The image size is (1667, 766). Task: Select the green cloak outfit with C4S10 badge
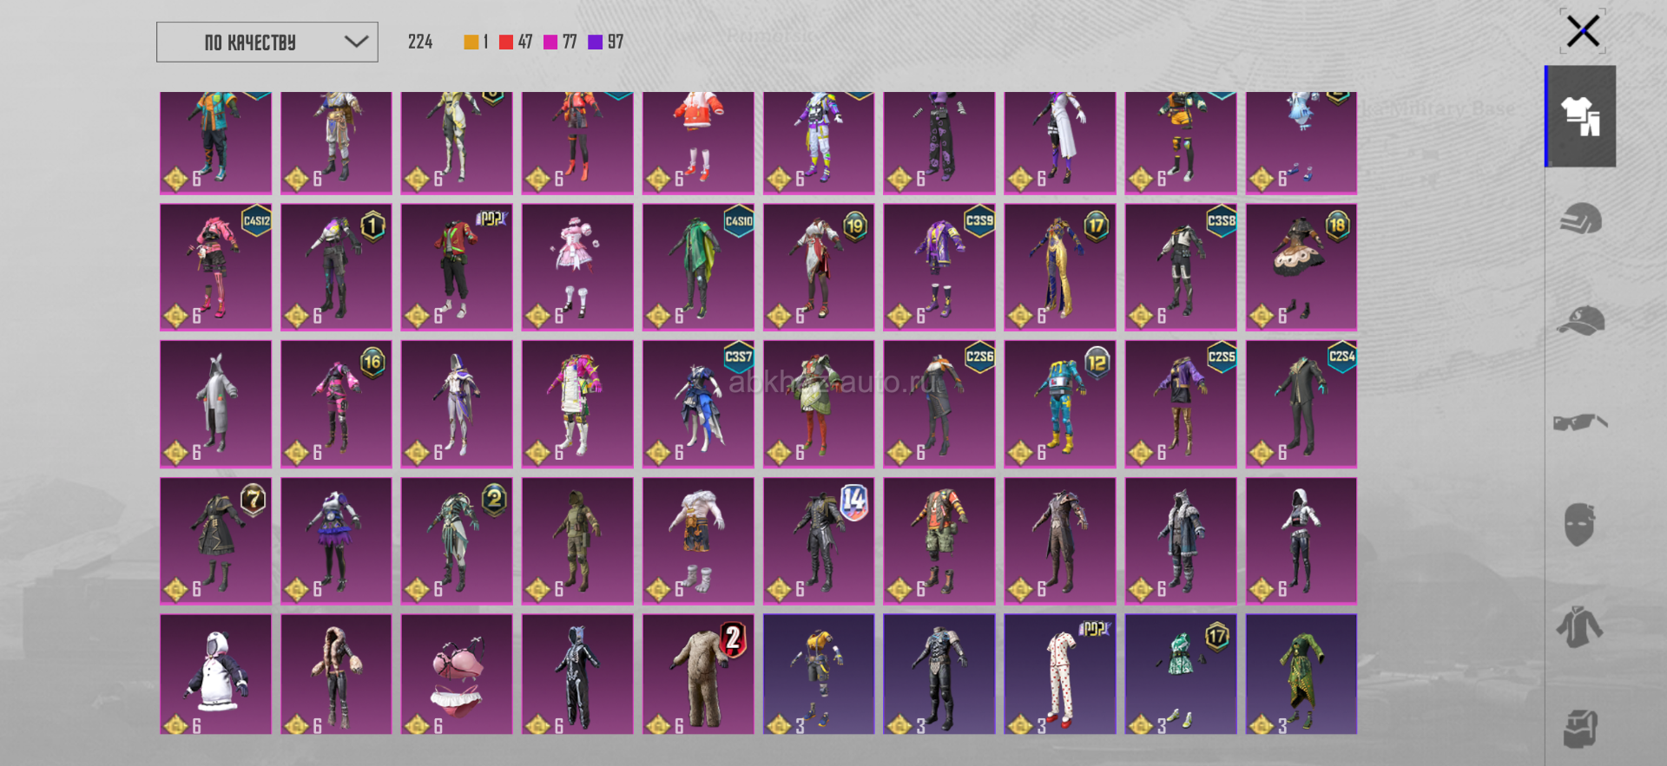coord(698,266)
